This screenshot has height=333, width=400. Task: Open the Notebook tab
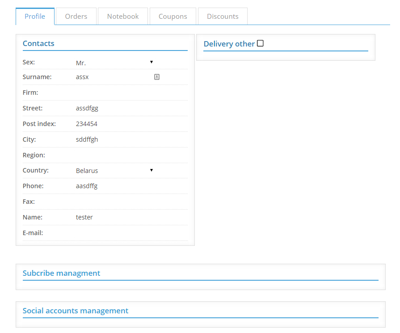[123, 17]
